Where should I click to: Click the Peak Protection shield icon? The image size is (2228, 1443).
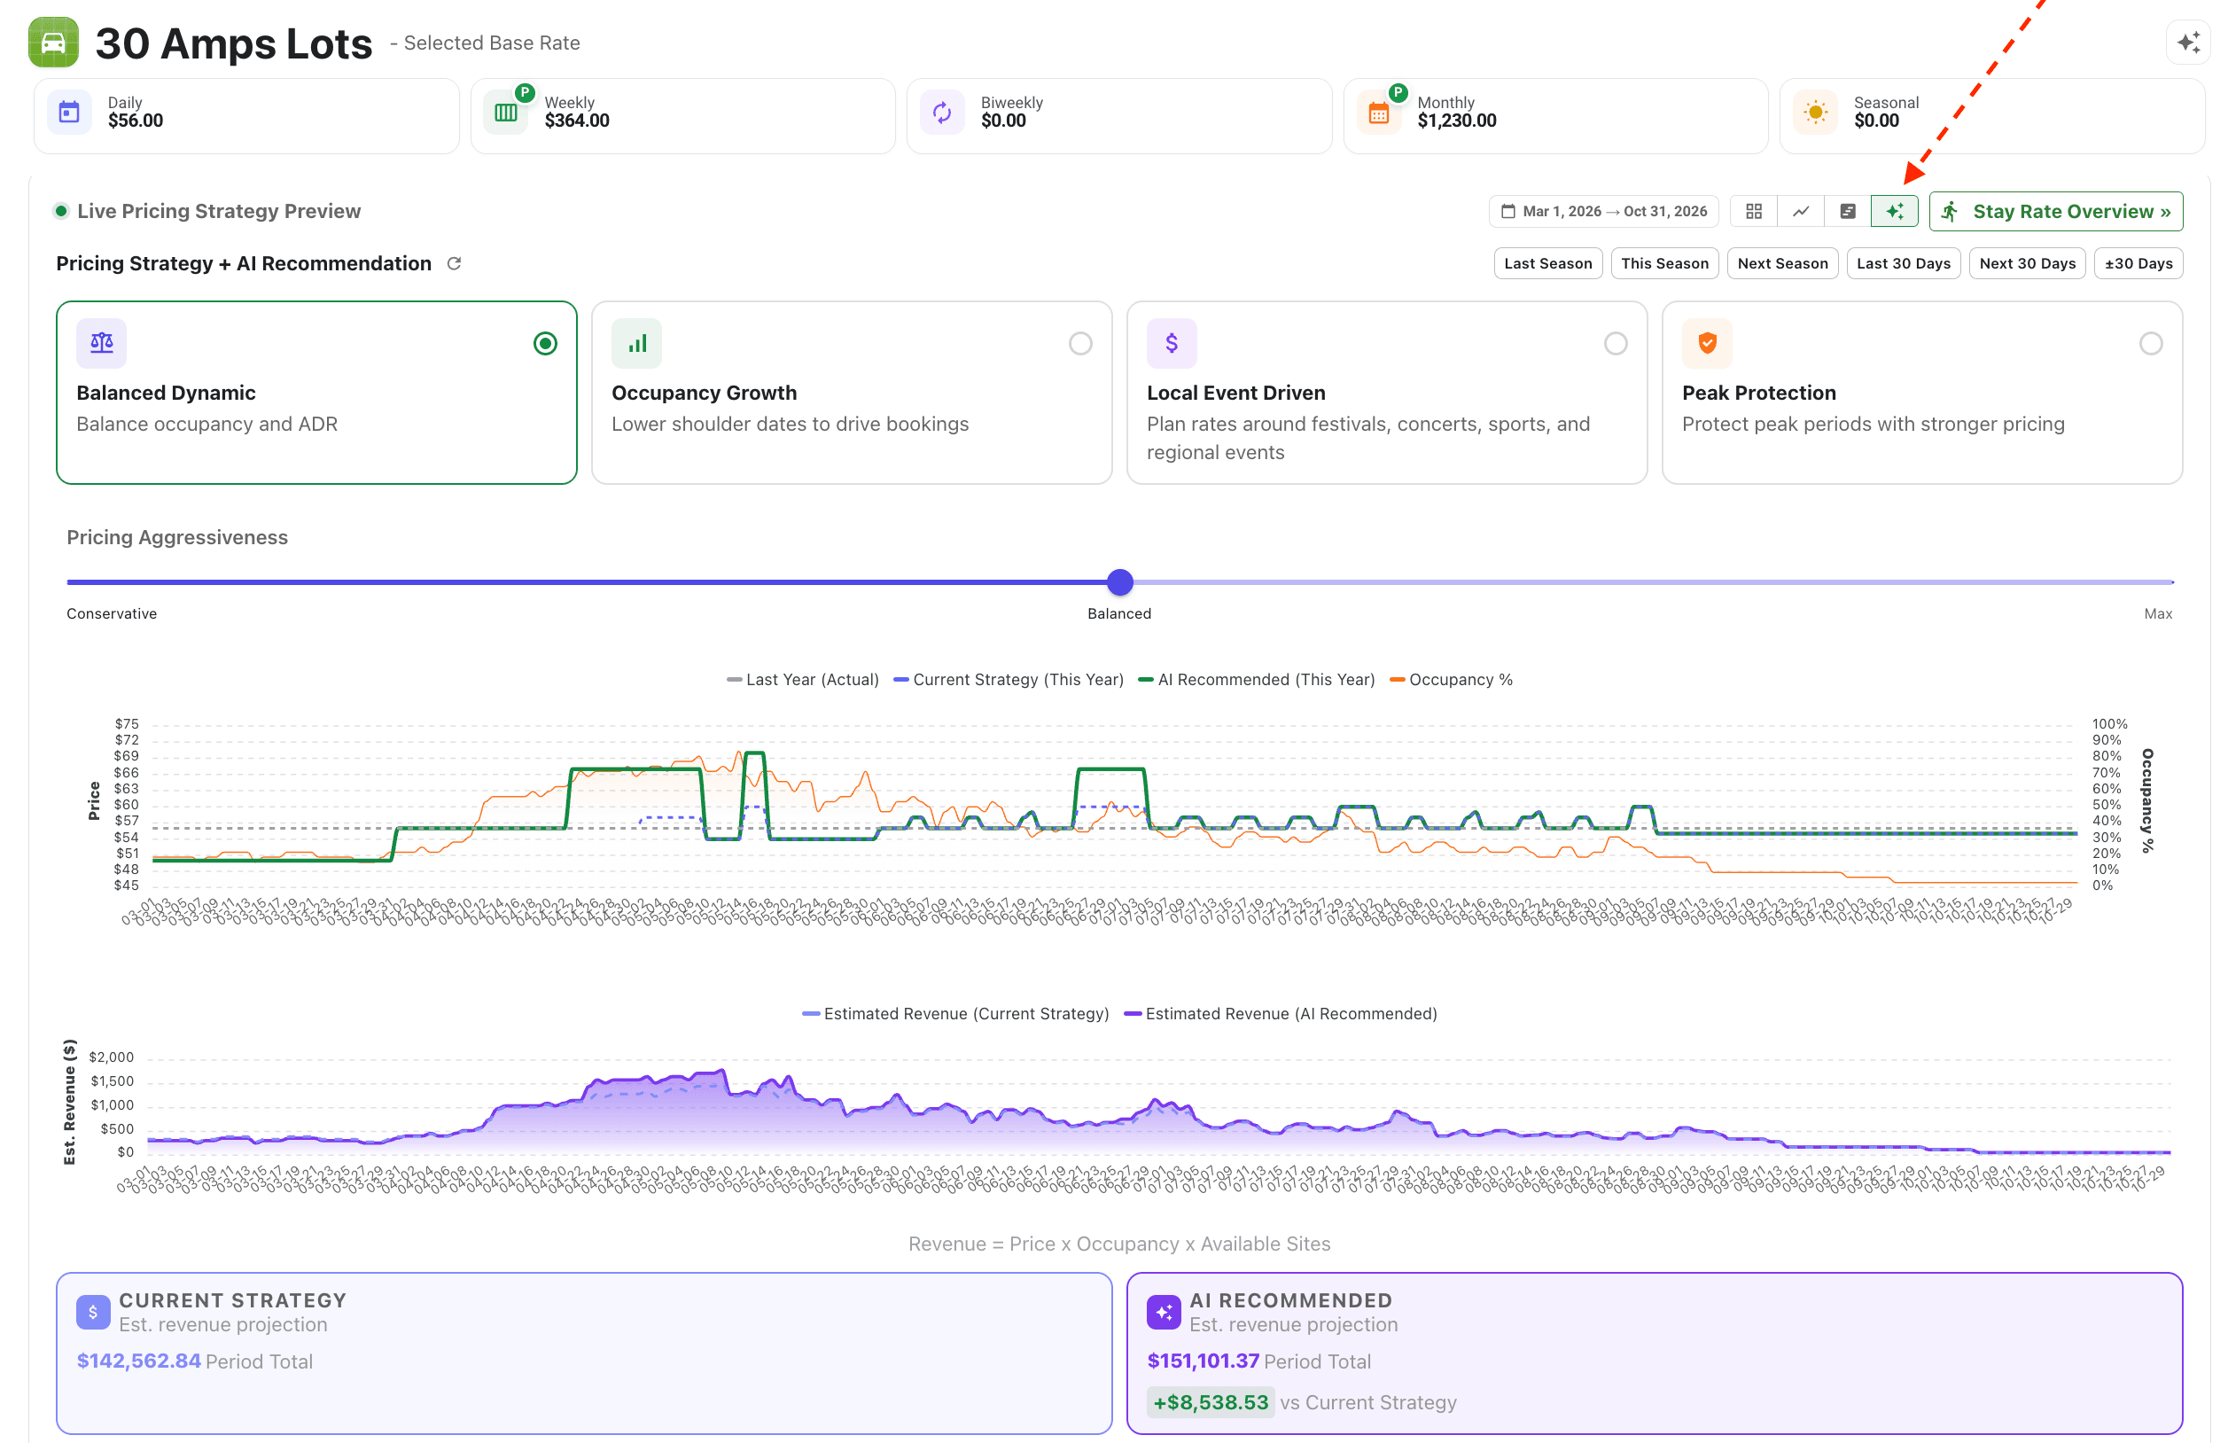[1708, 344]
